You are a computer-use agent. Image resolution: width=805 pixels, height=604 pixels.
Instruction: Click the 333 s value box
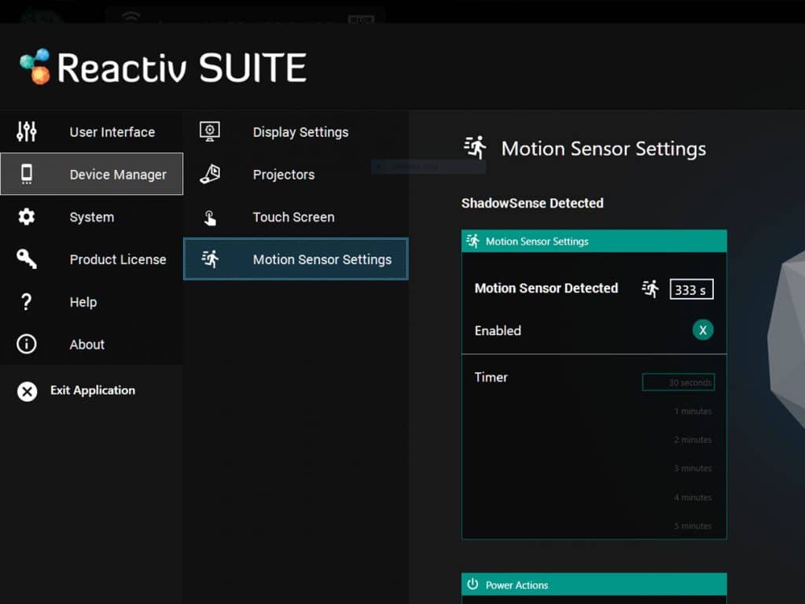(x=691, y=289)
